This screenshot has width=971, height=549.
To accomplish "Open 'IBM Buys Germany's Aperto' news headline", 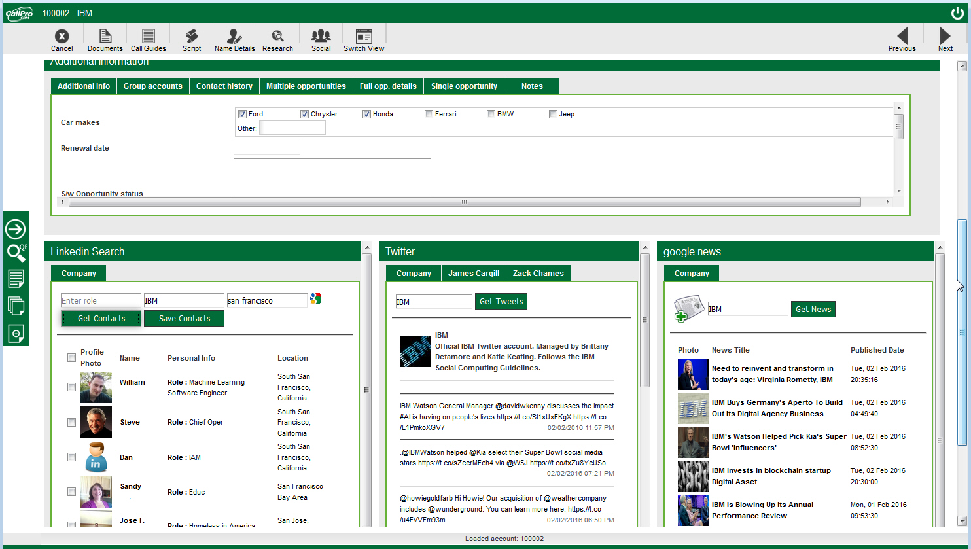I will [777, 408].
